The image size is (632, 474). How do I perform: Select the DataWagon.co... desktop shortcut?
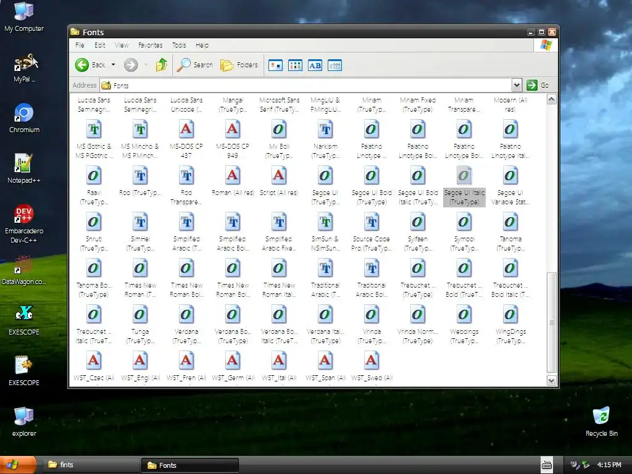(24, 270)
